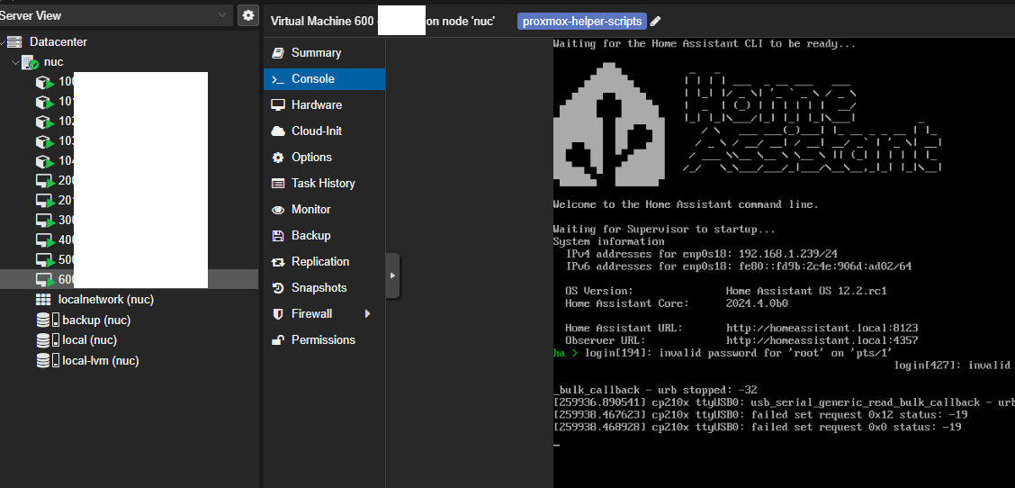Click the gear settings button beside Server View
This screenshot has width=1015, height=488.
pyautogui.click(x=248, y=15)
